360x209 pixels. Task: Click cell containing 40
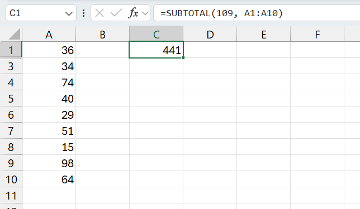pyautogui.click(x=49, y=98)
